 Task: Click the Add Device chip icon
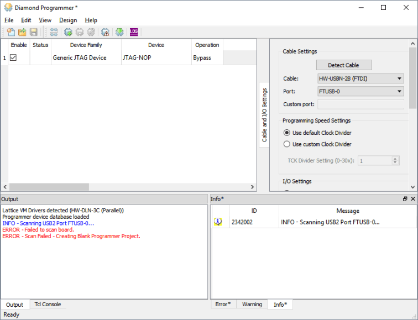68,32
